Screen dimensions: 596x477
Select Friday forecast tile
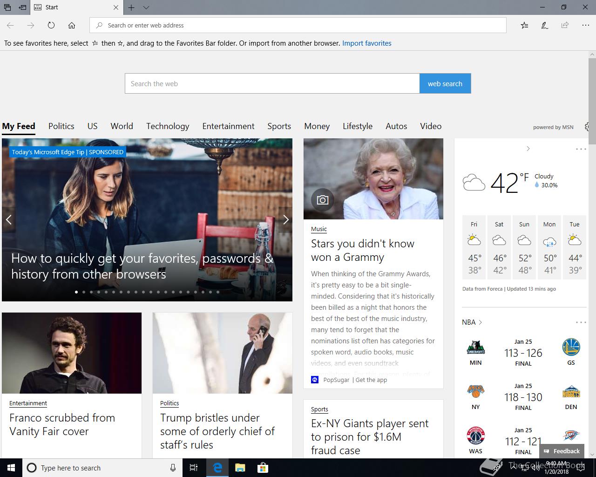pyautogui.click(x=474, y=247)
